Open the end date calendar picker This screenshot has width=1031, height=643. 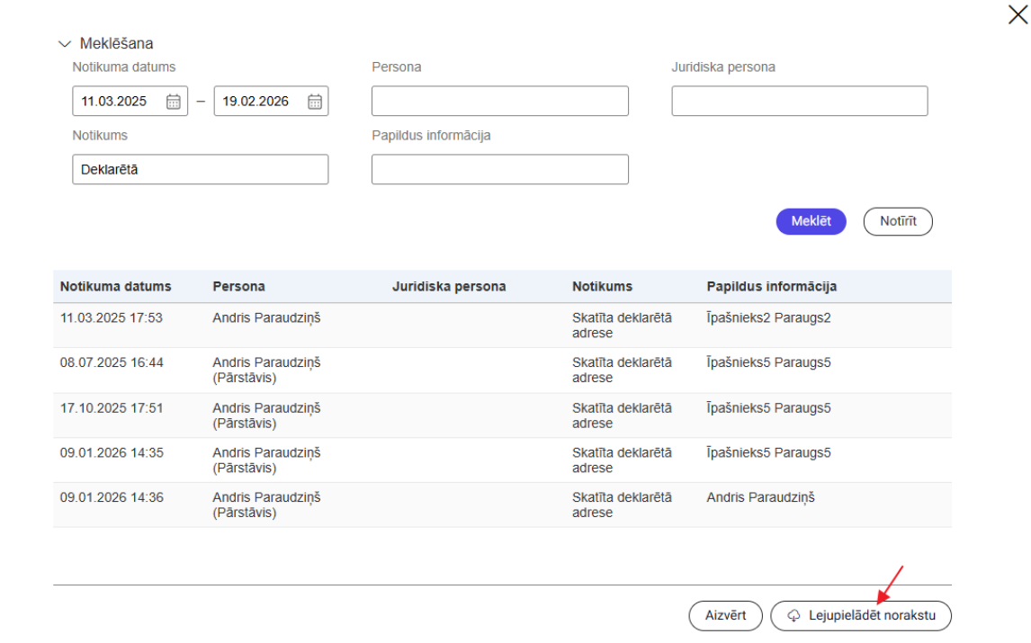(315, 102)
